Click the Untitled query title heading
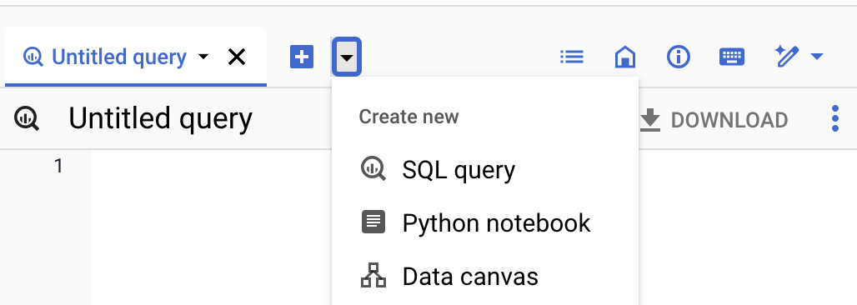Viewport: 857px width, 305px height. coord(160,118)
